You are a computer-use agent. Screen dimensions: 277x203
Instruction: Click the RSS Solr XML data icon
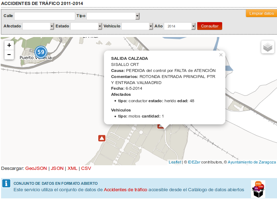pos(258,189)
